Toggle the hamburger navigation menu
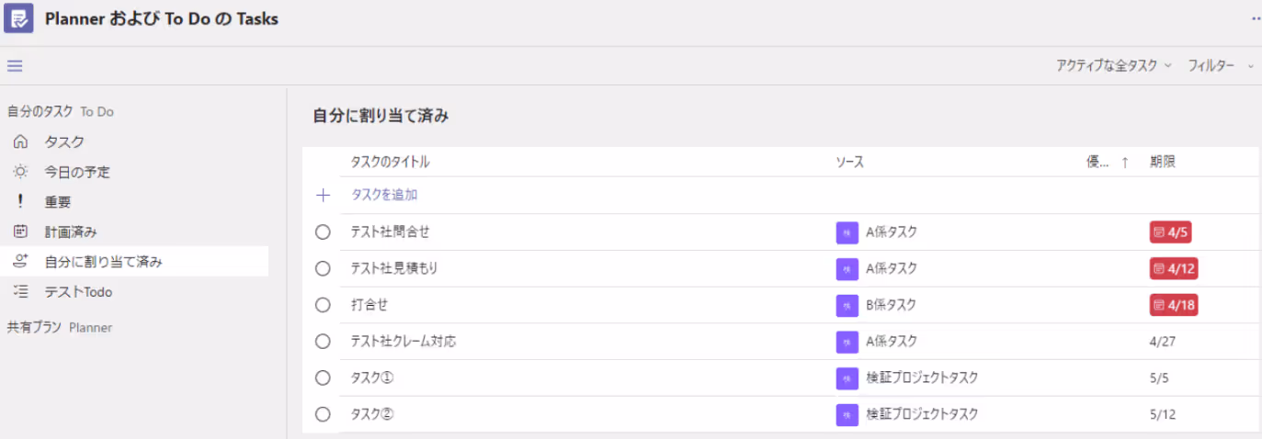This screenshot has height=439, width=1262. tap(15, 65)
